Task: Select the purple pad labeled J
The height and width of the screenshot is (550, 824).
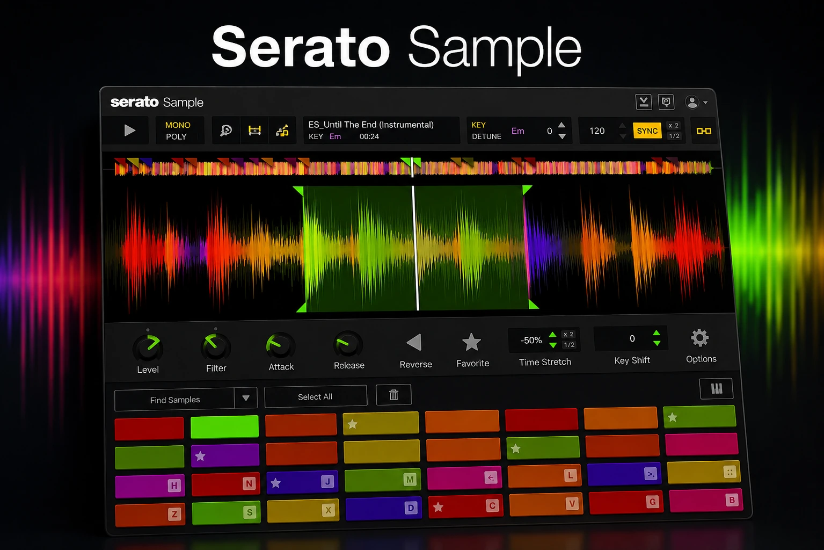Action: [x=302, y=482]
